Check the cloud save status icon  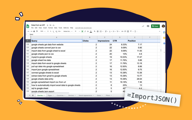[x=53, y=25]
